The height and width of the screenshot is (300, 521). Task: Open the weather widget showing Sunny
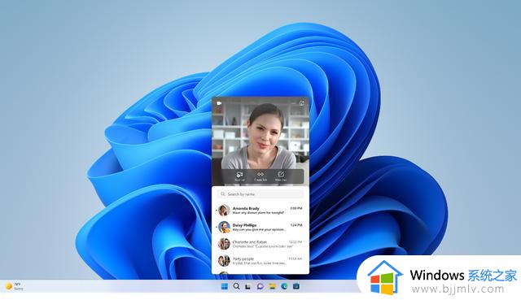tap(15, 286)
